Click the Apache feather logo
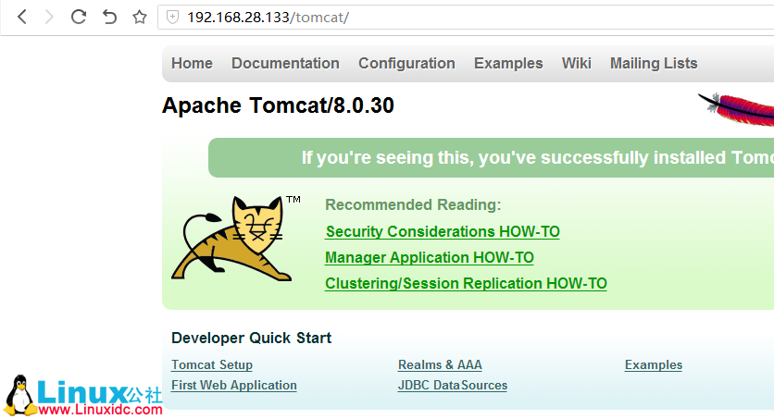This screenshot has height=419, width=774. pyautogui.click(x=736, y=108)
